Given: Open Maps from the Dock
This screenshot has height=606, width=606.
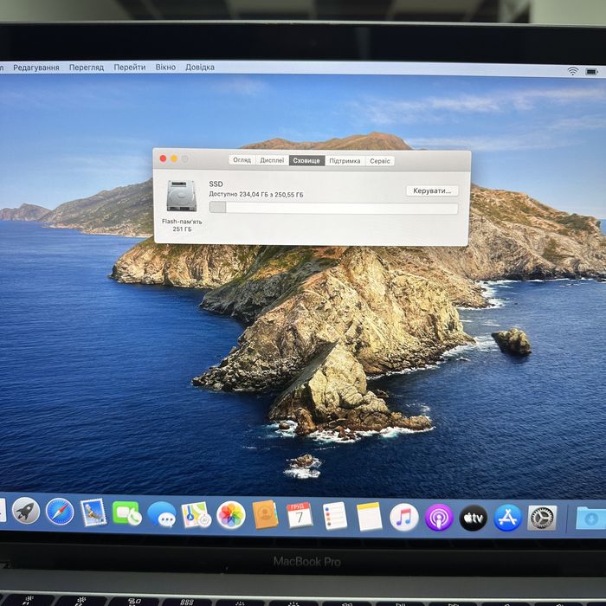Looking at the screenshot, I should [x=197, y=515].
